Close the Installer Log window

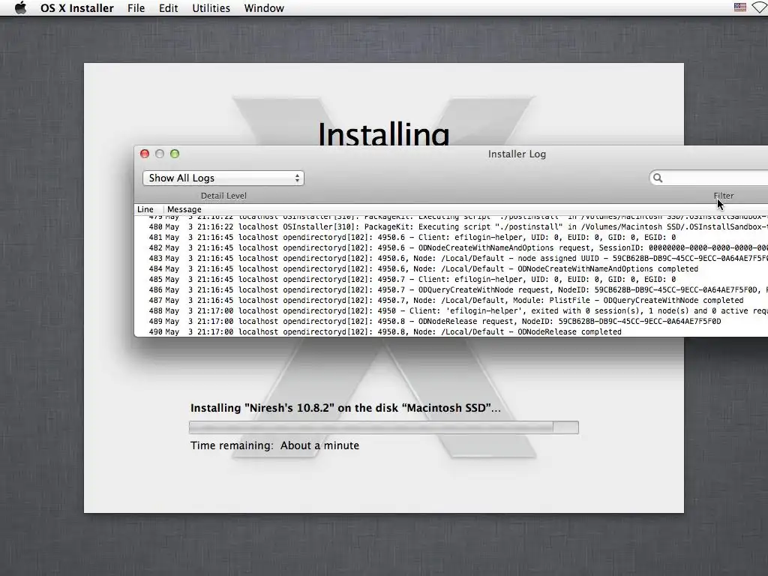[x=145, y=154]
